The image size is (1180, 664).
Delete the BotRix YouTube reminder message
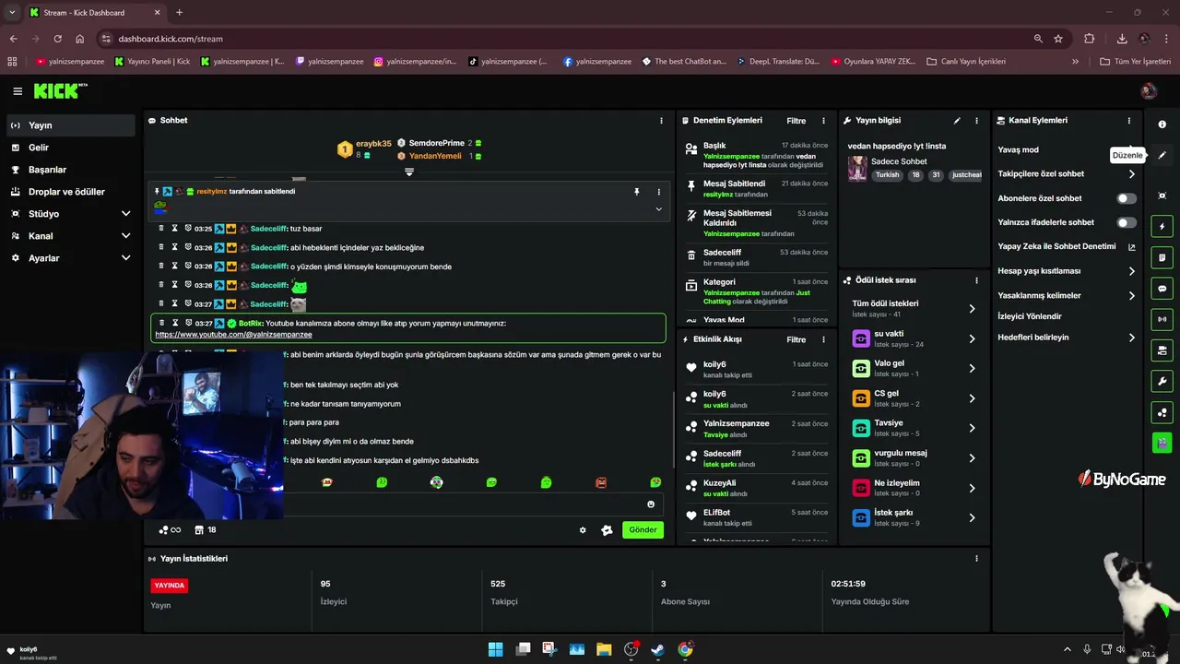pyautogui.click(x=161, y=323)
